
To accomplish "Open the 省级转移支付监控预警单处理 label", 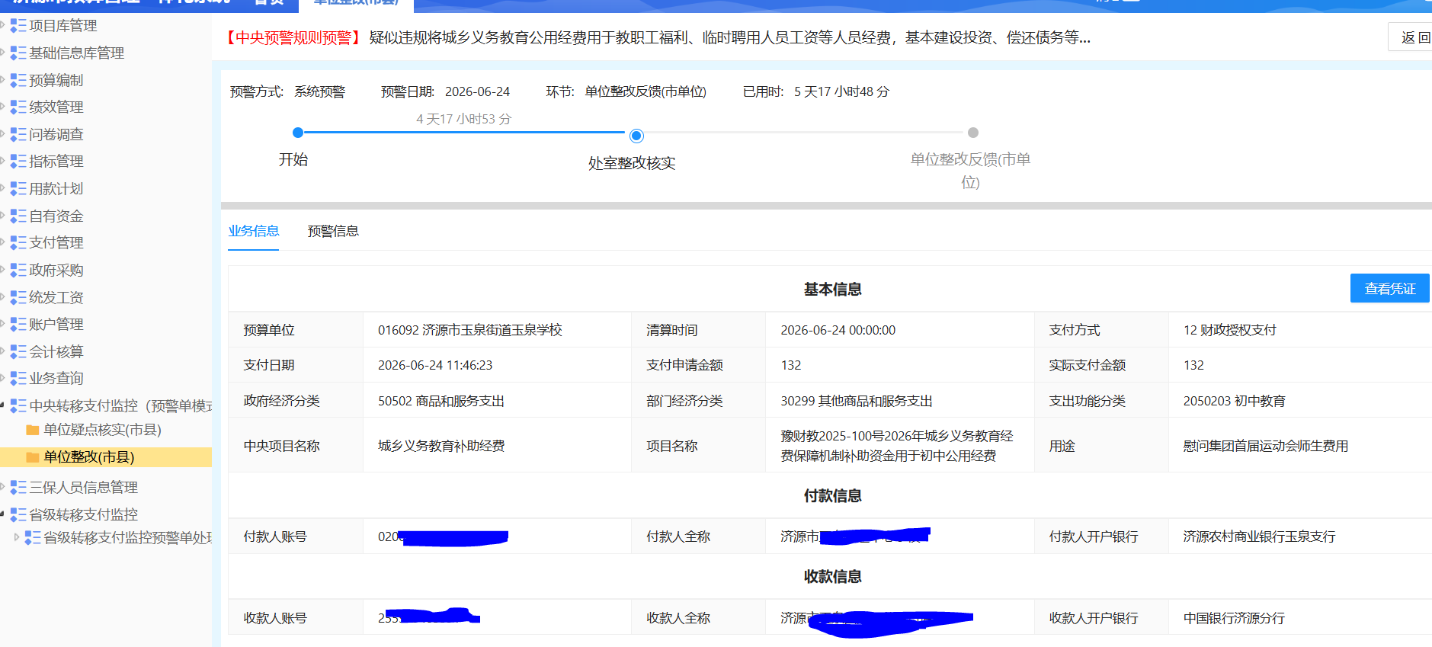I will 128,538.
